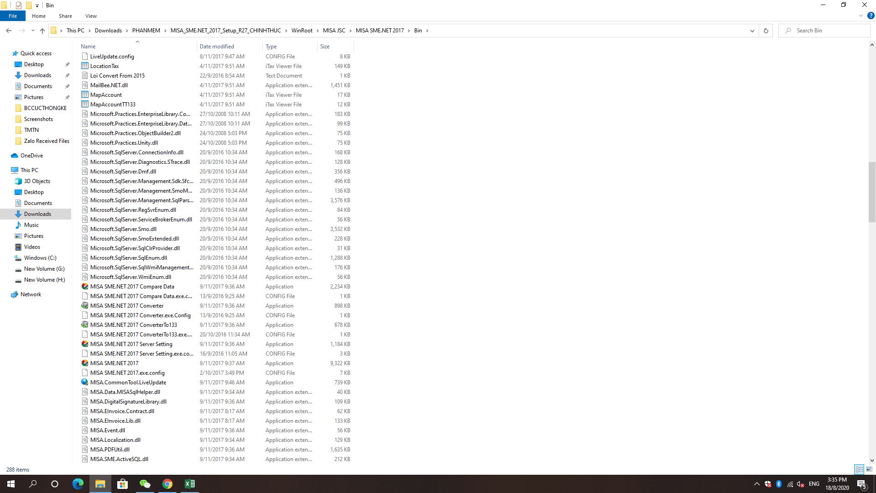Open Customize Quick Access Toolbar dropdown
This screenshot has width=876, height=493.
click(x=37, y=5)
